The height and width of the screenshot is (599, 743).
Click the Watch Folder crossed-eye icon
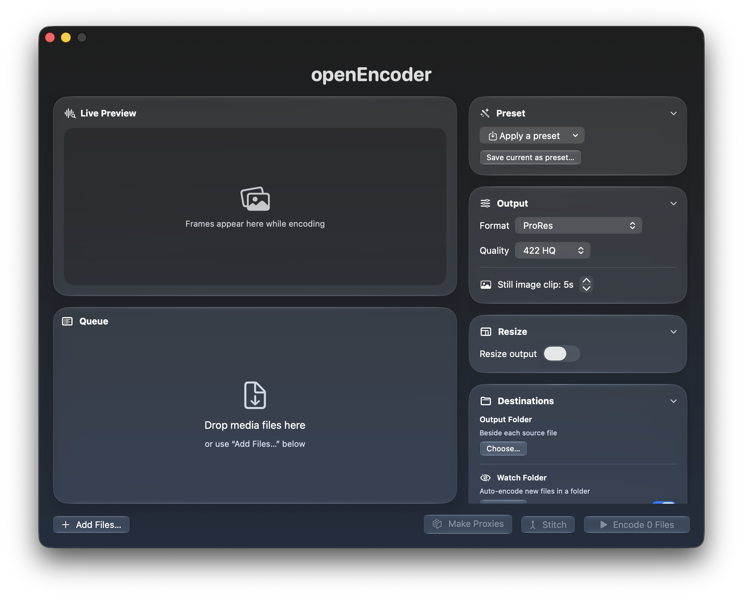486,478
